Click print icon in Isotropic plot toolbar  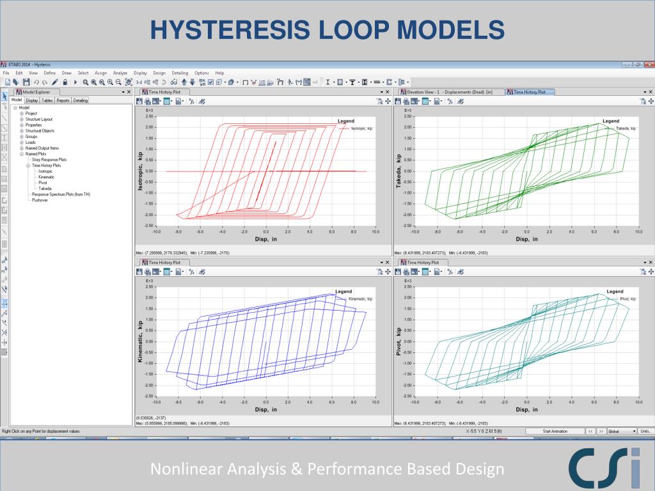[148, 101]
